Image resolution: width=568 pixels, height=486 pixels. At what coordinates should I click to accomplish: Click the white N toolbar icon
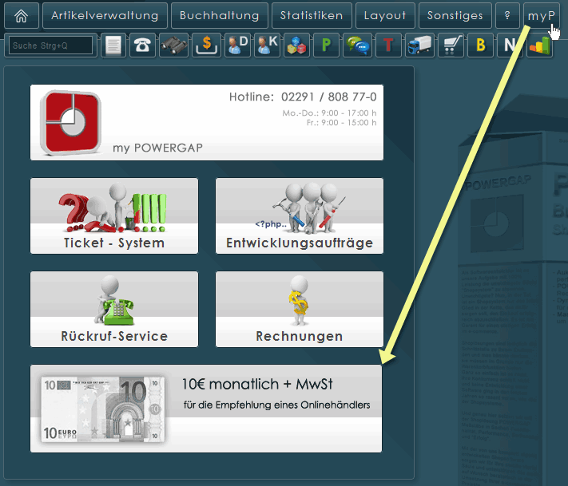pos(510,45)
